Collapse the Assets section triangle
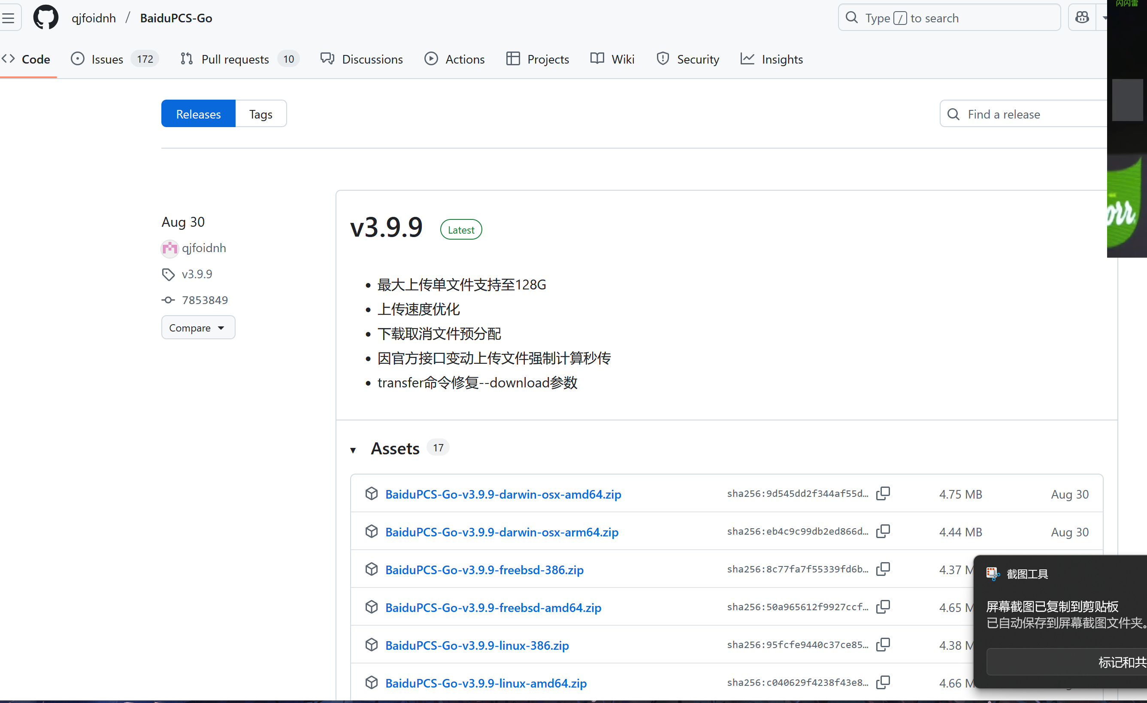1147x703 pixels. (x=353, y=450)
